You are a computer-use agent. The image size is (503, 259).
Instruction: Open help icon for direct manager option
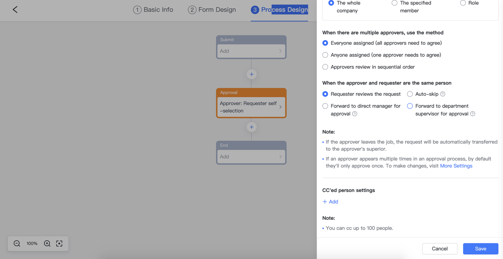355,114
